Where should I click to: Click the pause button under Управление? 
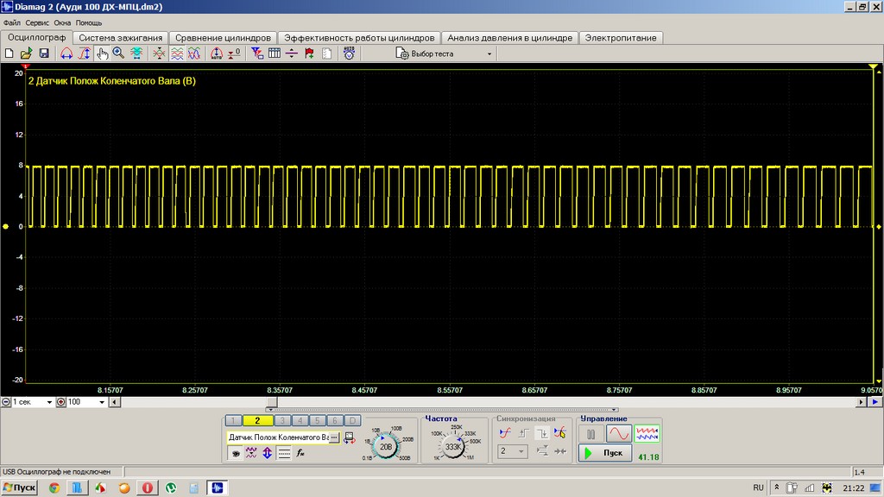(x=590, y=434)
